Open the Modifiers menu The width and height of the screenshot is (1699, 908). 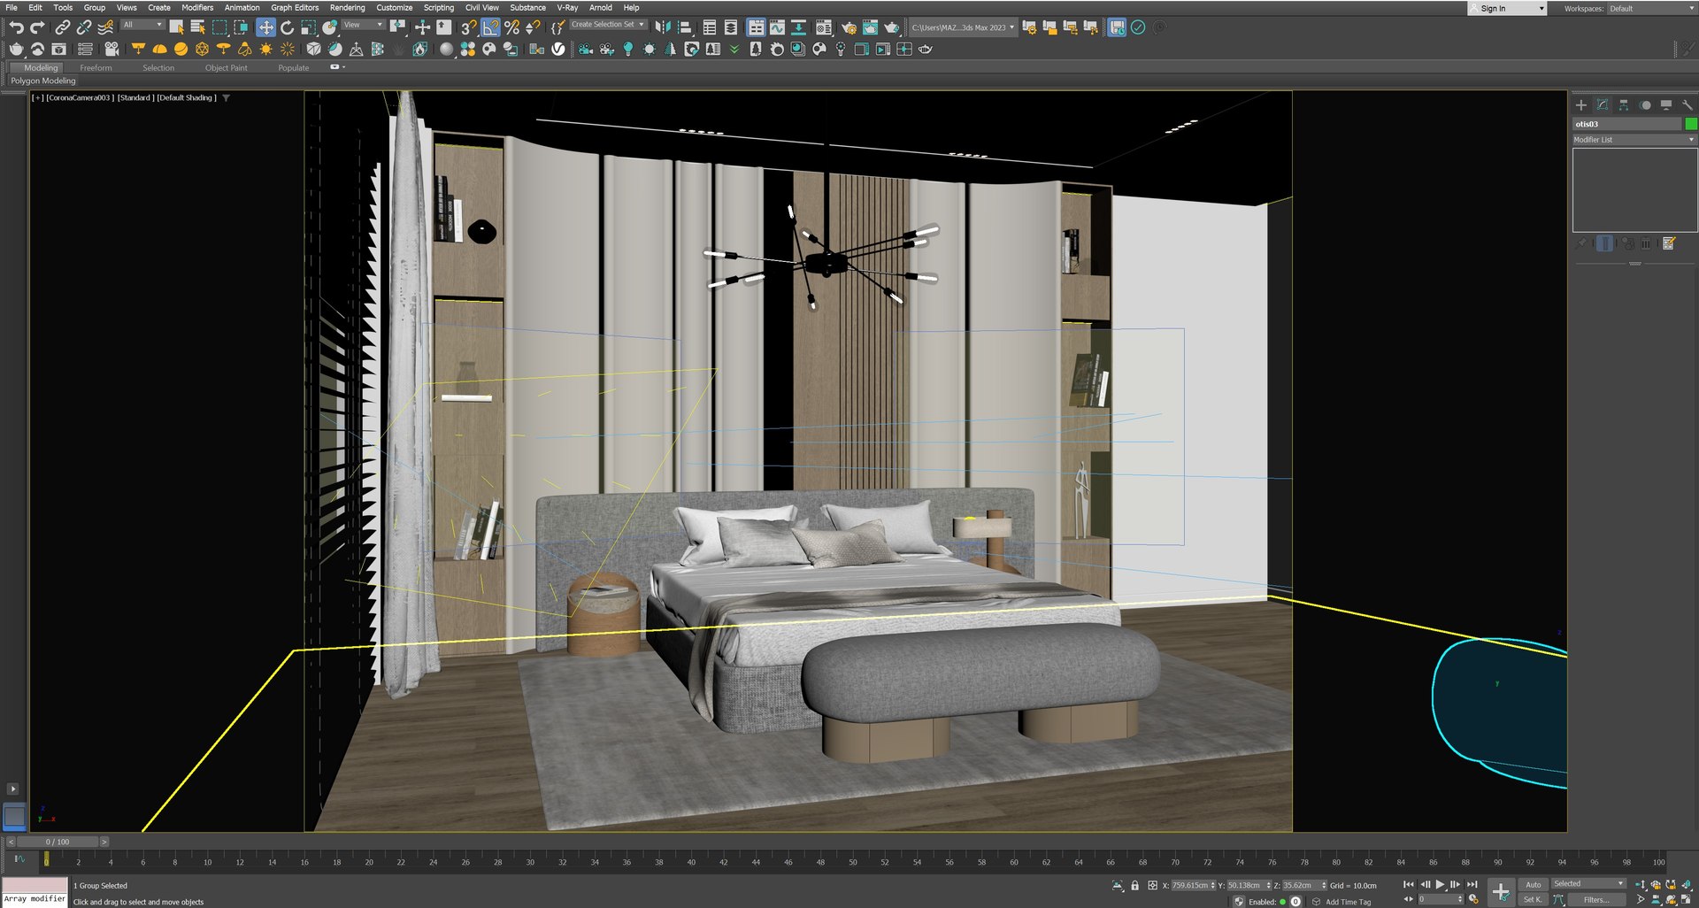tap(197, 7)
